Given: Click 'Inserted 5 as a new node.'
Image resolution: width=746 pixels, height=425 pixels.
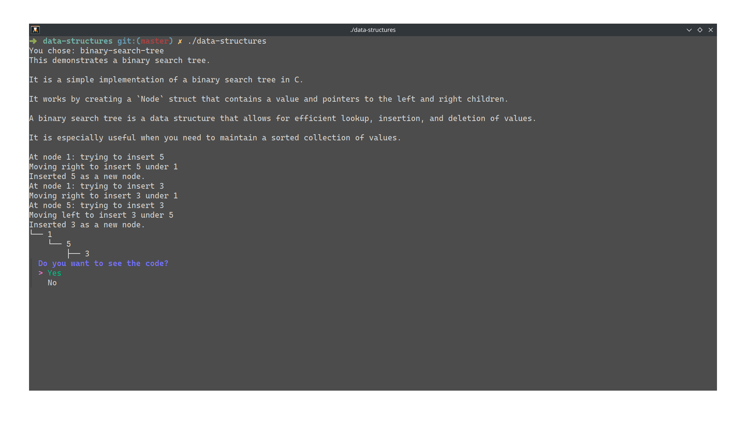Looking at the screenshot, I should click(87, 176).
